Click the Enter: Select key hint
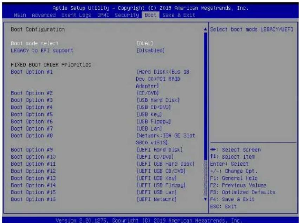Image resolution: width=299 pixels, height=223 pixels. coord(229,164)
